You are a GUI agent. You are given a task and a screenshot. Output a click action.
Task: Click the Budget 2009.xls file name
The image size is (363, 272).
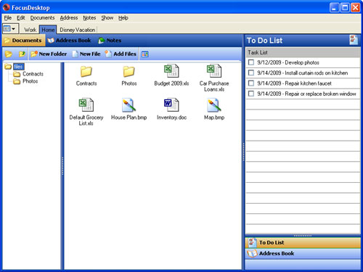coord(171,83)
